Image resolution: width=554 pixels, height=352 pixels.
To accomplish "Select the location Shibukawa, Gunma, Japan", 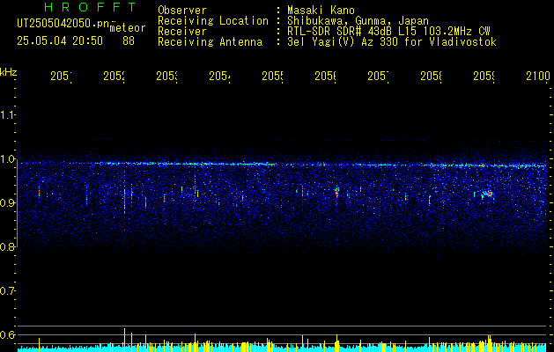I will [x=358, y=21].
